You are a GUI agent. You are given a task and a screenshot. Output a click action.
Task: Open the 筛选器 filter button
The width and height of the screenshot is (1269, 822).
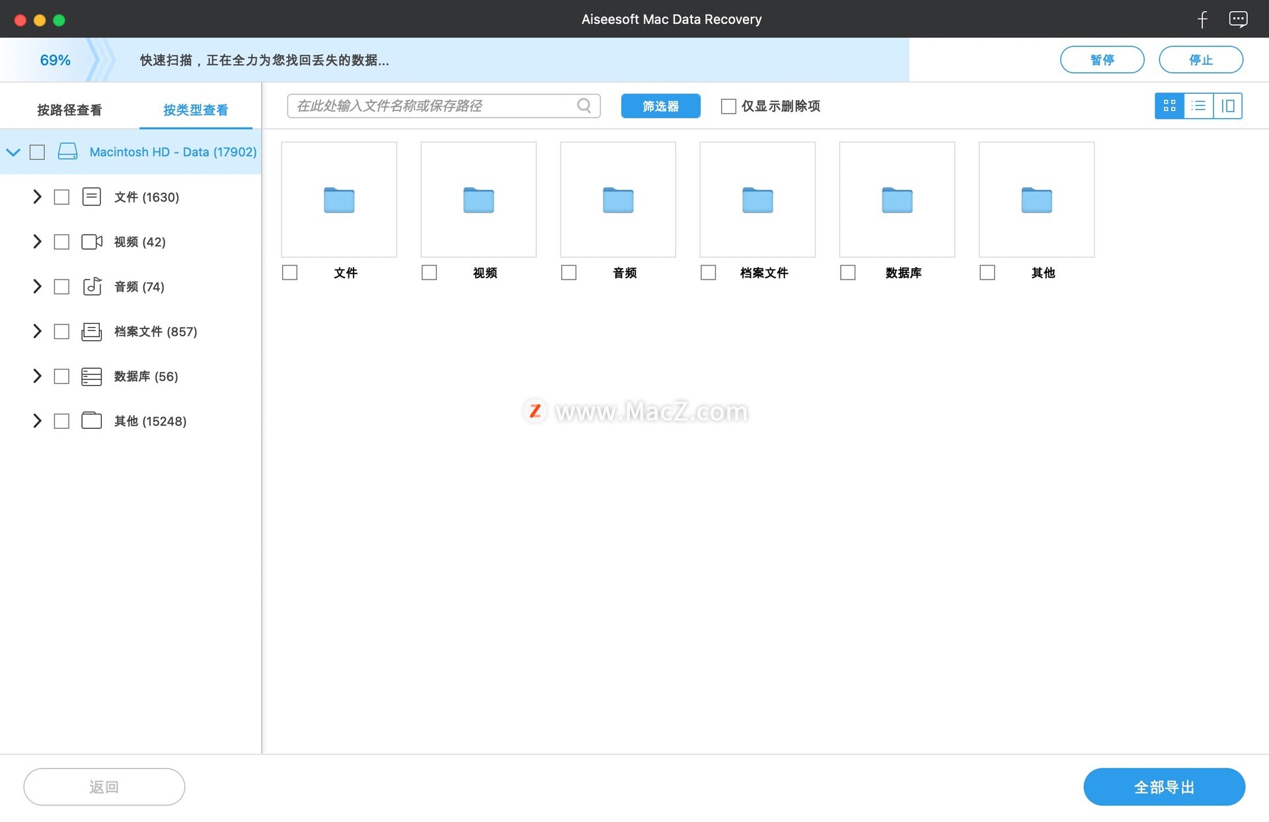coord(660,106)
